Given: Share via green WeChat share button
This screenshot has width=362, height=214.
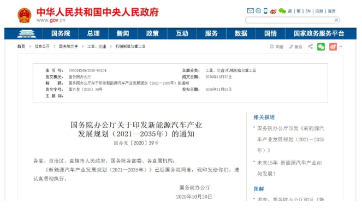Looking at the screenshot, I should pos(321,46).
